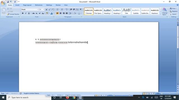Click the Grow Font icon
The width and height of the screenshot is (179, 100).
(46, 9)
